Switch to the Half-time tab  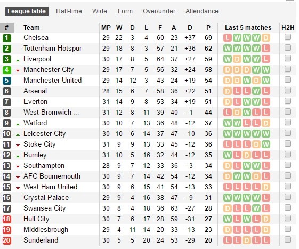(x=69, y=11)
